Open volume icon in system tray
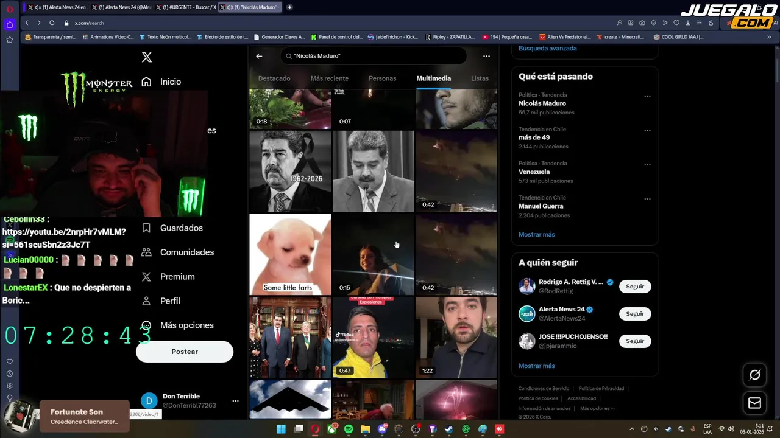The width and height of the screenshot is (780, 438). (731, 429)
